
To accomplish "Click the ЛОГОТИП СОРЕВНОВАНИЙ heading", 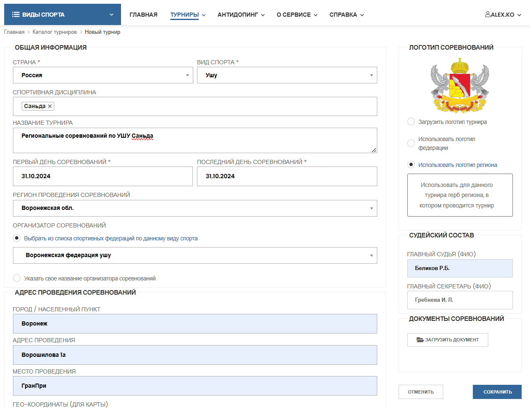I will (451, 48).
